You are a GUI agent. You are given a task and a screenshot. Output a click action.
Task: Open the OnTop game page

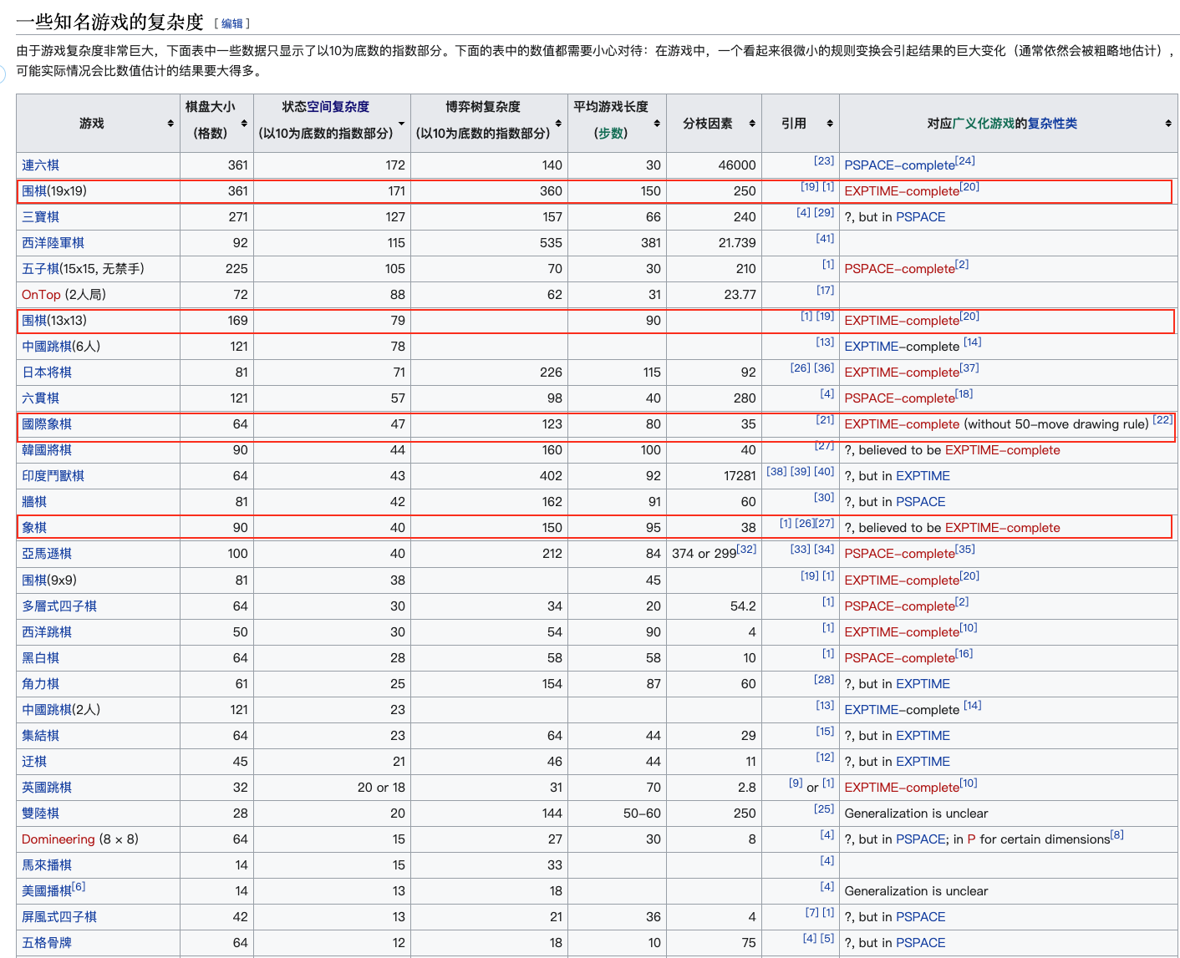[x=40, y=294]
